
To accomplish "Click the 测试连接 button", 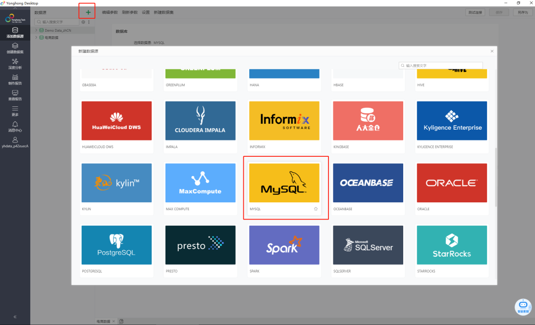I will (x=475, y=12).
